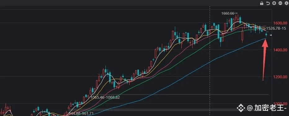
Task: Click the undo arrow icon
Action: (x=268, y=3)
